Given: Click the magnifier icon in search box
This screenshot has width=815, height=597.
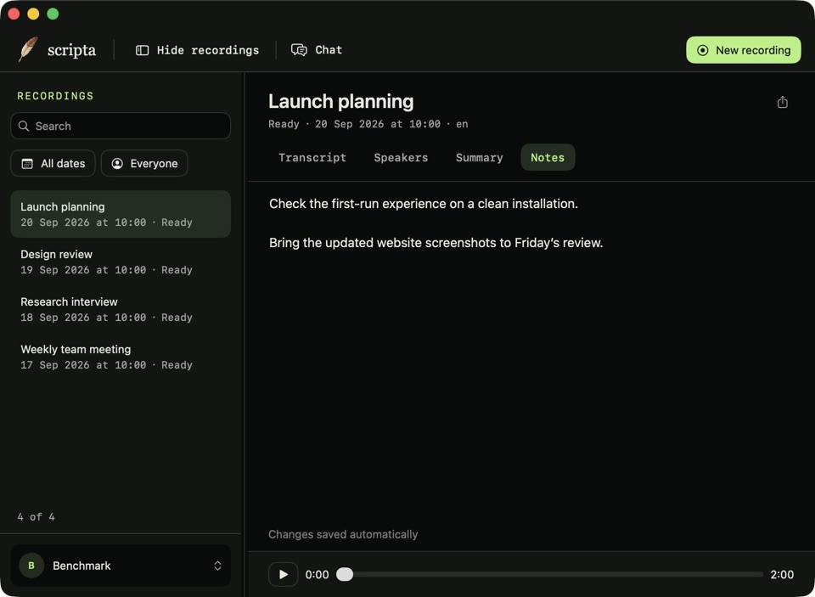Looking at the screenshot, I should pyautogui.click(x=24, y=126).
